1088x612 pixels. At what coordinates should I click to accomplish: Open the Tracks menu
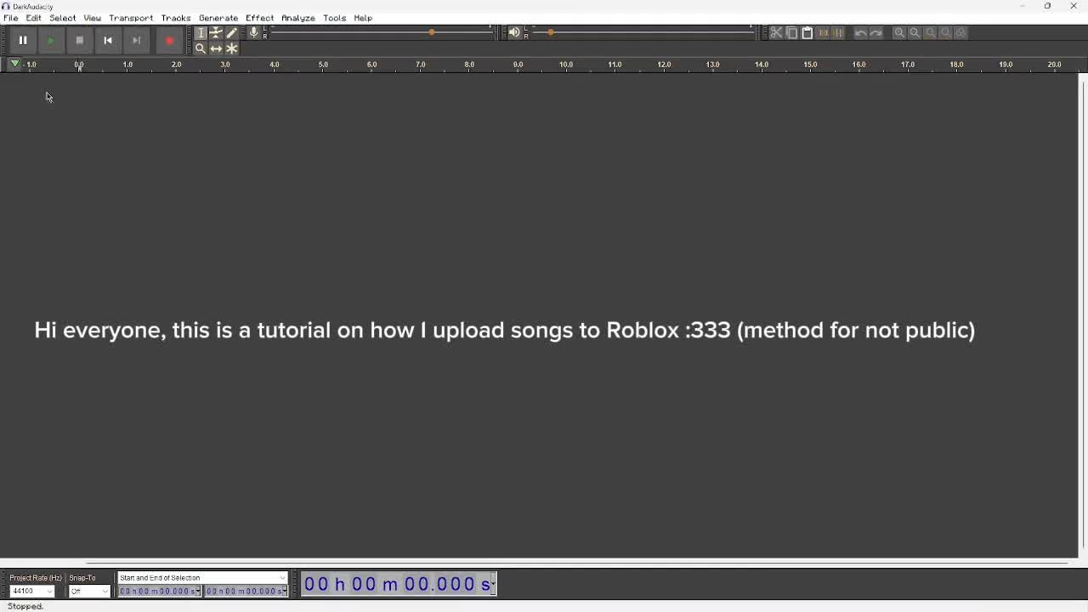[x=176, y=18]
